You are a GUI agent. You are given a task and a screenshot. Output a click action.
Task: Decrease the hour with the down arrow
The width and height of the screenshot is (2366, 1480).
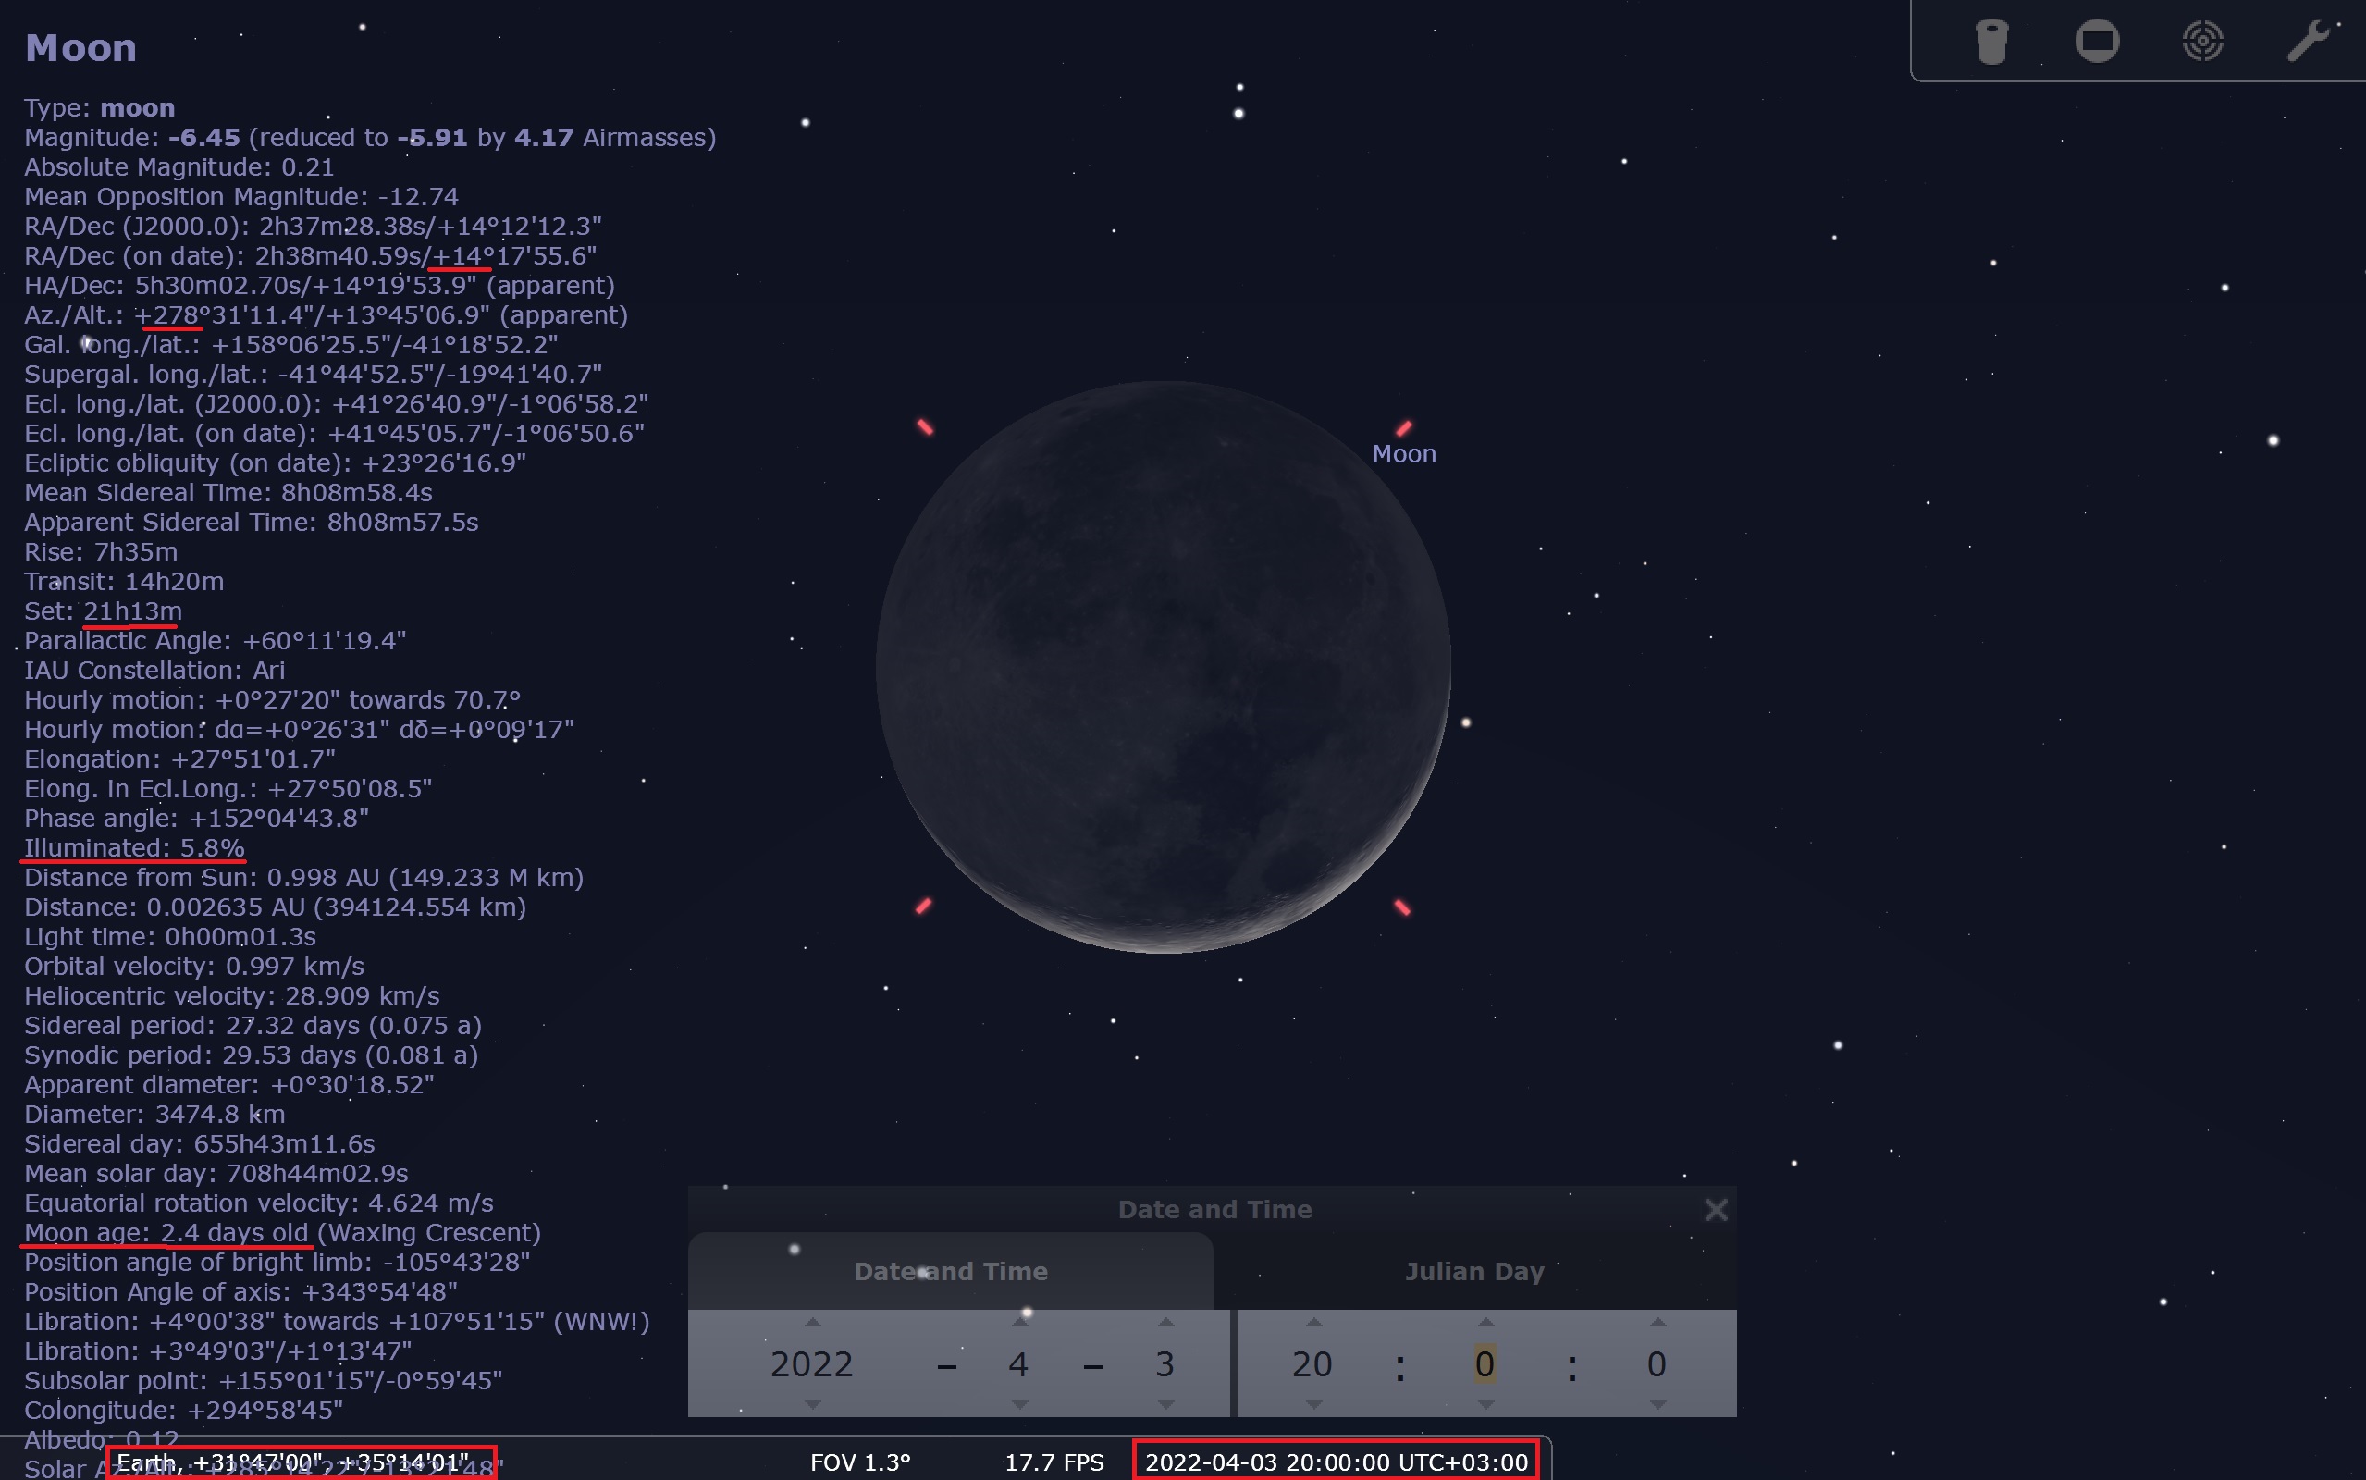coord(1314,1405)
